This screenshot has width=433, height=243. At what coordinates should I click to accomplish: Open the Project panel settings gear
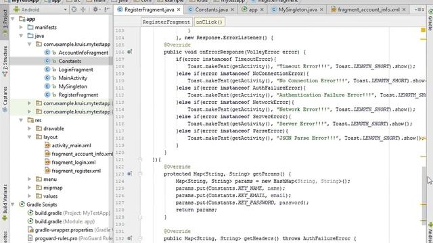tap(95, 9)
